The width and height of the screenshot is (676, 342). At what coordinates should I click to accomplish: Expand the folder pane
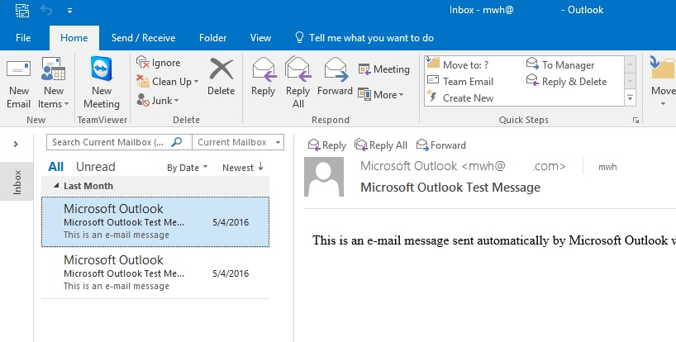click(16, 144)
